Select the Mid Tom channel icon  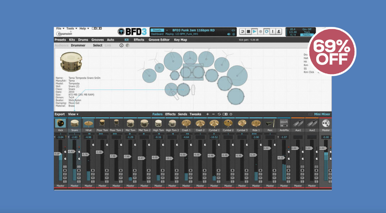(x=130, y=123)
